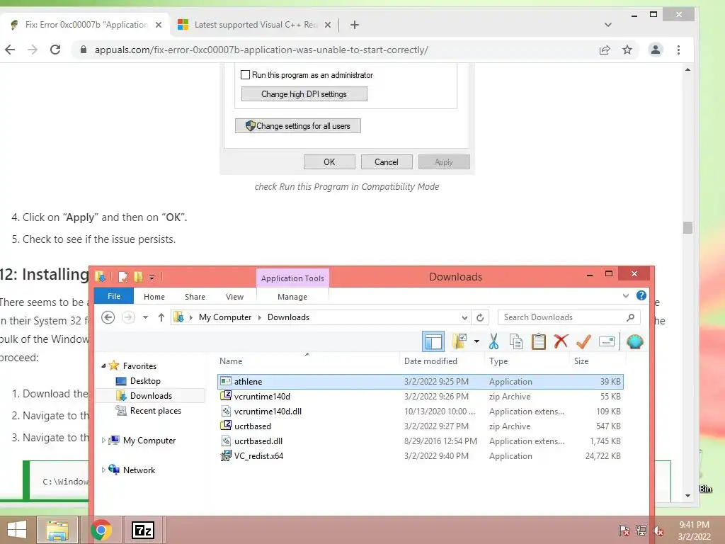Click the Action Center flag tray icon
Viewport: 725px width, 544px height.
(624, 531)
